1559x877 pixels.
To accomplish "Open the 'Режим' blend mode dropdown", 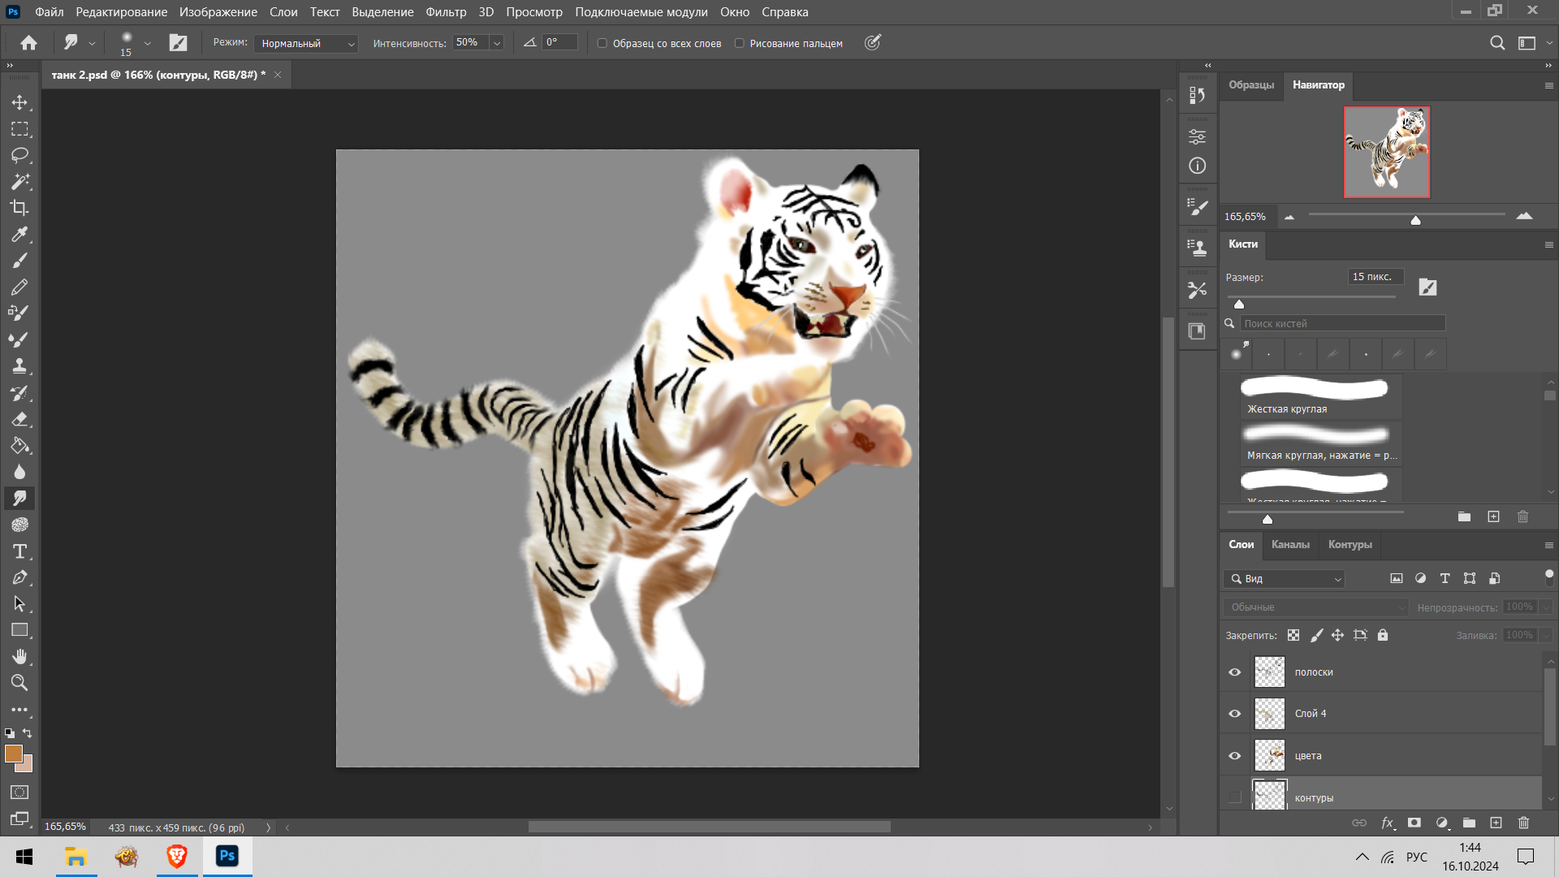I will [x=306, y=44].
